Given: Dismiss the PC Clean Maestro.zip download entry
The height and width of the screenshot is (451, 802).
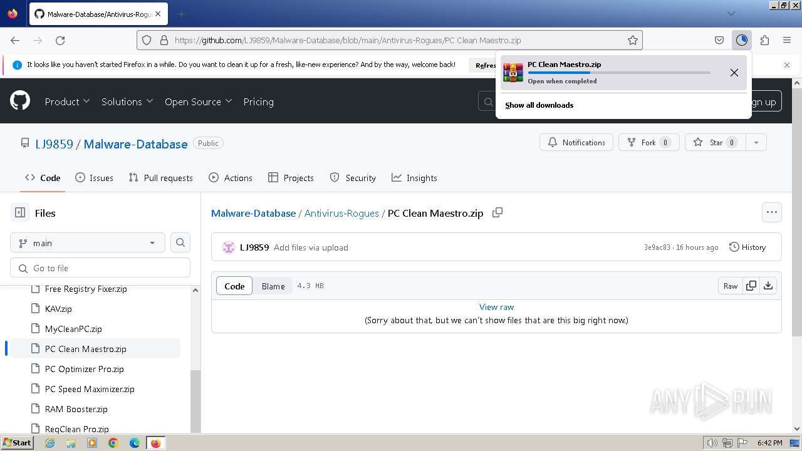Looking at the screenshot, I should [x=734, y=73].
